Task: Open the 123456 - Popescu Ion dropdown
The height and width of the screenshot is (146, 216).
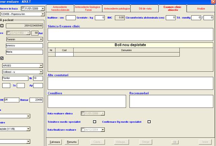Action: pyautogui.click(x=42, y=14)
